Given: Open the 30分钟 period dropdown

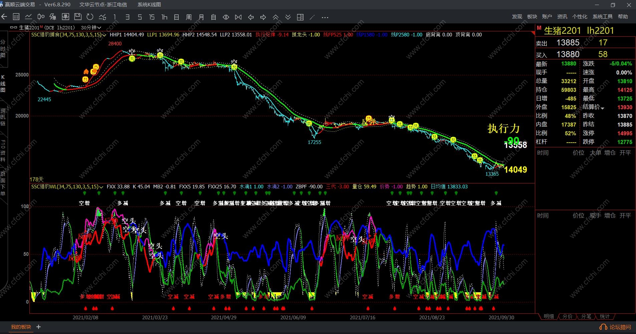Looking at the screenshot, I should [91, 28].
